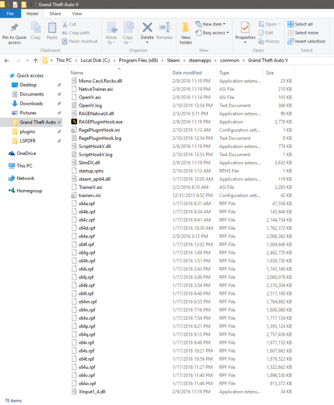Open the New item dropdown
The image size is (334, 405).
point(210,24)
